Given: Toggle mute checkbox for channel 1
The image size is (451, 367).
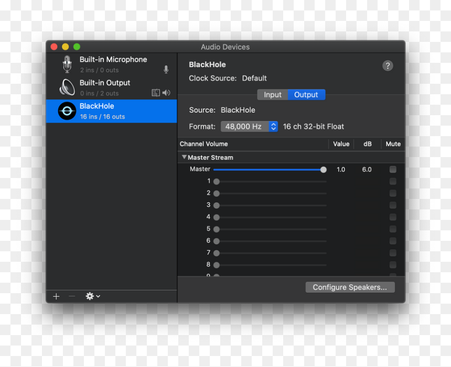Looking at the screenshot, I should (x=393, y=181).
